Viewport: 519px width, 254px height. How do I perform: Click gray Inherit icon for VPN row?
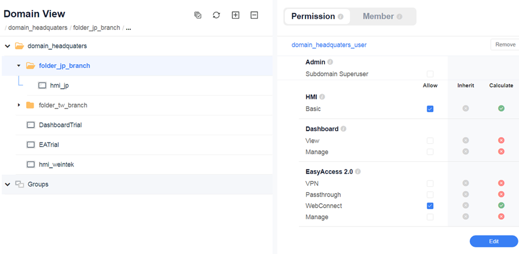(x=466, y=183)
